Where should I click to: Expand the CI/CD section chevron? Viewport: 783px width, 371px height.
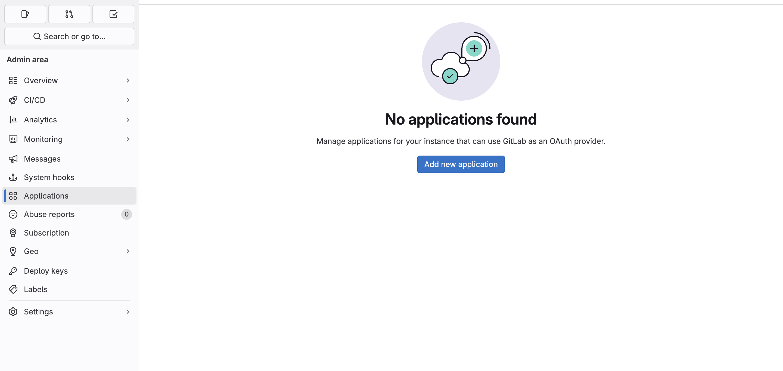point(128,100)
